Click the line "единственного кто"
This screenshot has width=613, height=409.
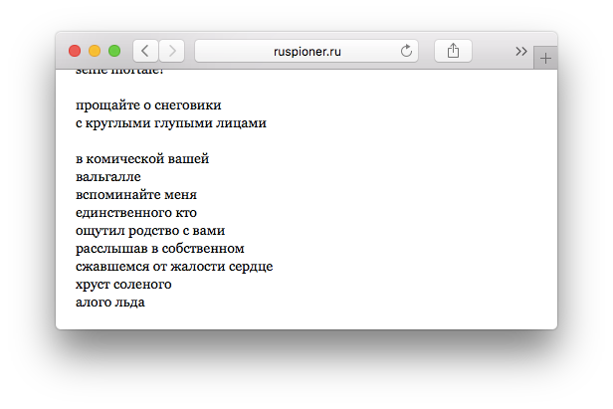(x=136, y=213)
